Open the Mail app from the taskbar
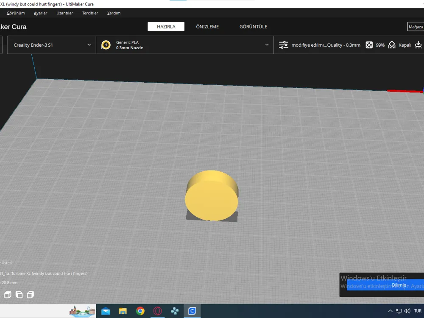Image resolution: width=424 pixels, height=318 pixels. click(106, 311)
